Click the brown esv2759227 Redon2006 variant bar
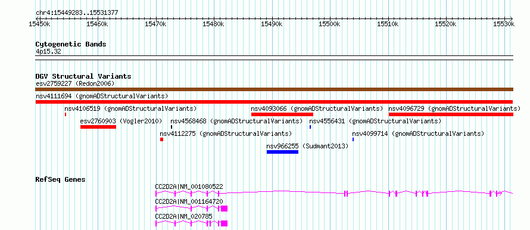The height and width of the screenshot is (230, 530). click(x=274, y=89)
